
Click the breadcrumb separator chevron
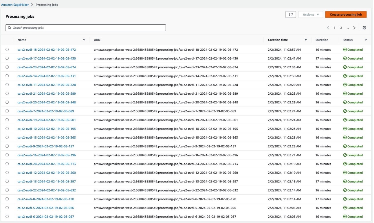(32, 5)
